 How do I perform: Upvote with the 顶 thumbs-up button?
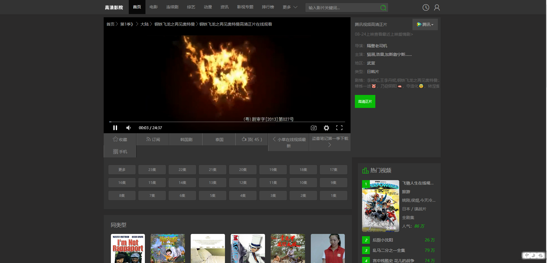pos(252,139)
